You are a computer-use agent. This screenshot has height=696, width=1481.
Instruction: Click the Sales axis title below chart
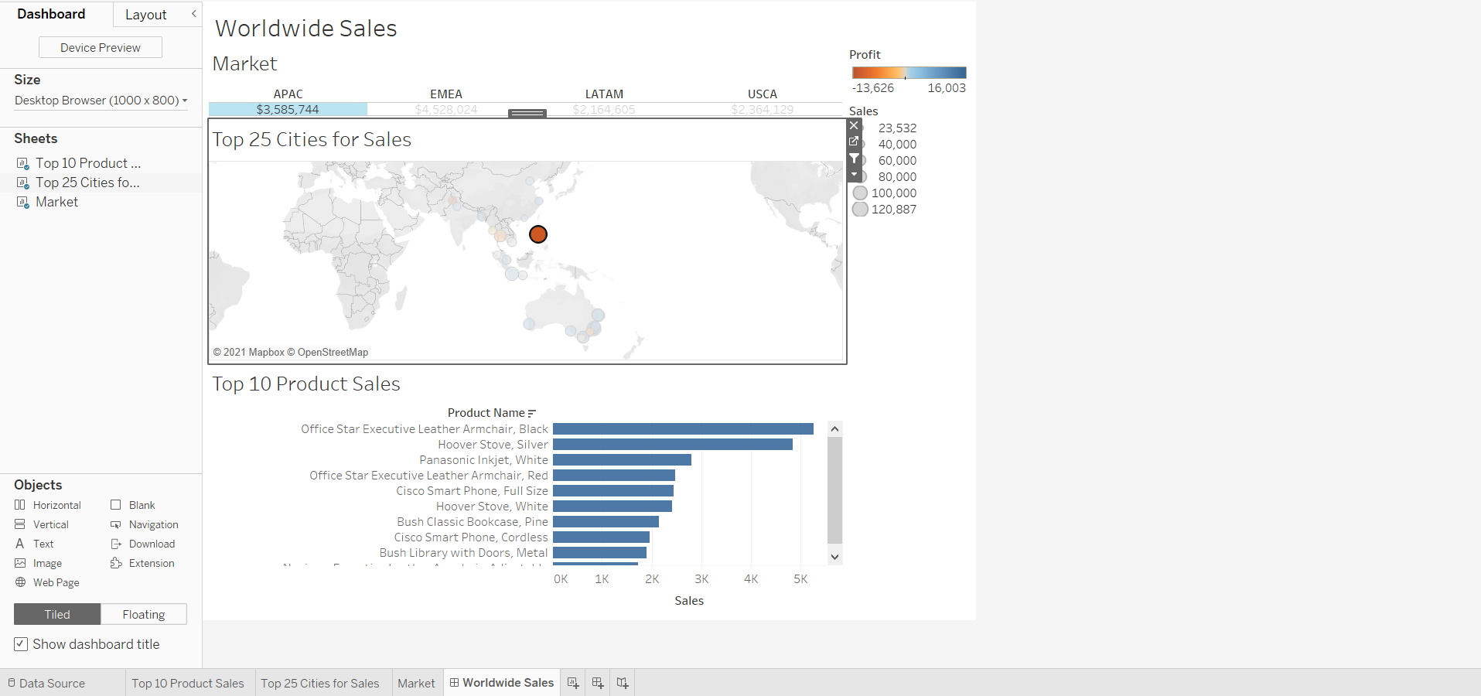[689, 601]
